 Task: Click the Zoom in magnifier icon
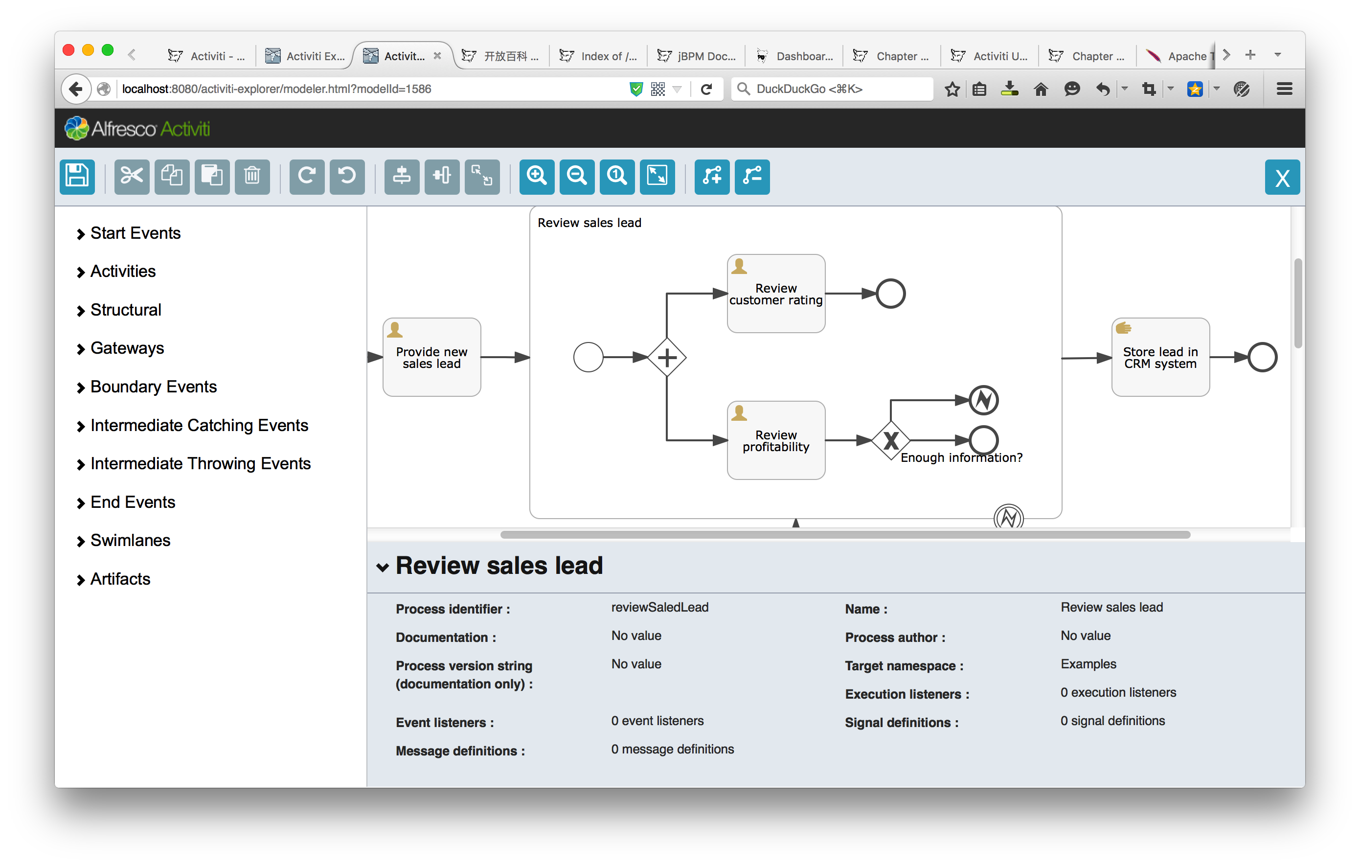point(537,176)
